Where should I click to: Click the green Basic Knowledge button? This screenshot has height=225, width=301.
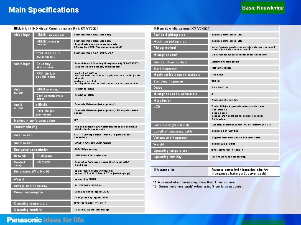pos(263,8)
